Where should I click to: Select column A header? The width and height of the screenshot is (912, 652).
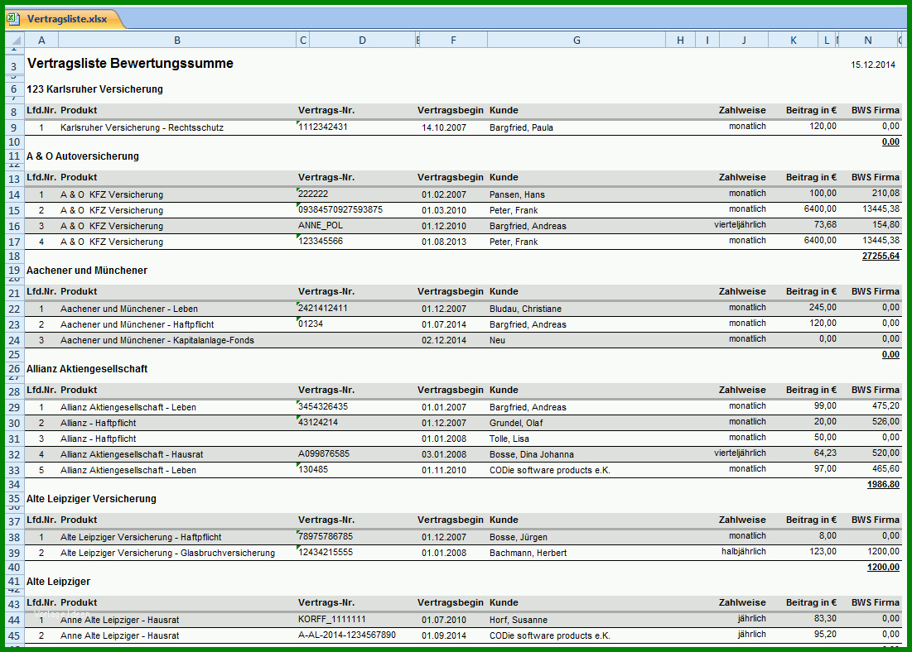[41, 40]
